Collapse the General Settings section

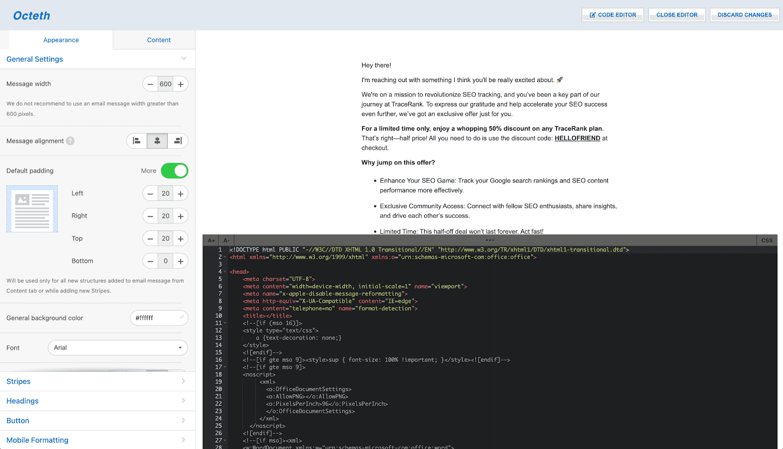184,58
